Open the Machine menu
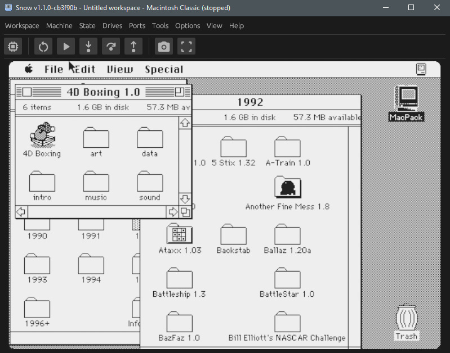450x353 pixels. coord(59,26)
